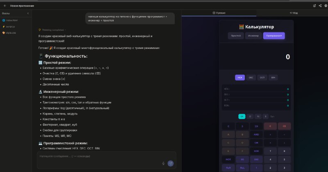
Task: Choose the BIN number system
Action: pyautogui.click(x=273, y=77)
